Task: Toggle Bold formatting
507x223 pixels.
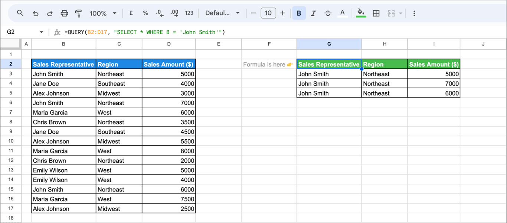Action: pos(299,13)
